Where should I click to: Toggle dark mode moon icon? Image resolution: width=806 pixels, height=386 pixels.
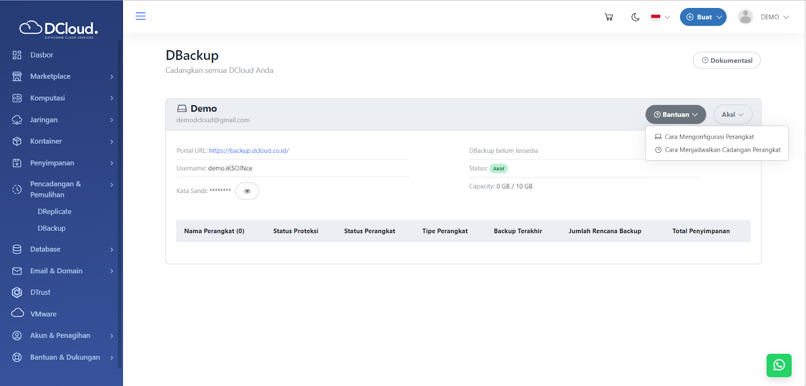(635, 17)
